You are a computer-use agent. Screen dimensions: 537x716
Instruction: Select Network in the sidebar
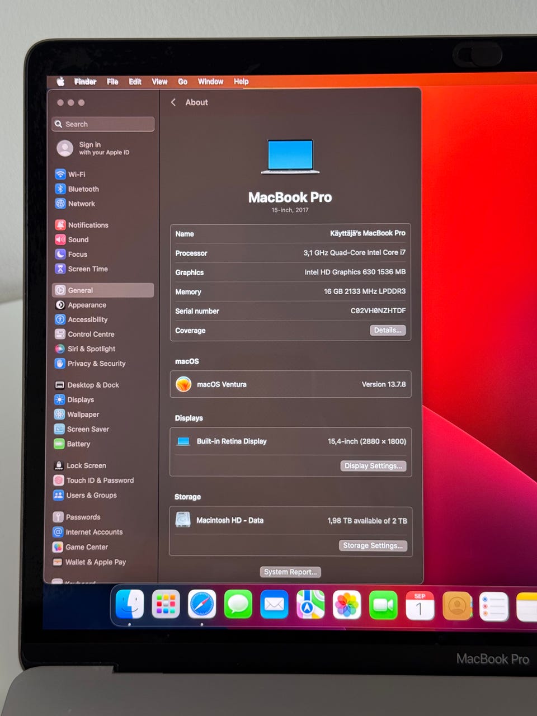76,204
